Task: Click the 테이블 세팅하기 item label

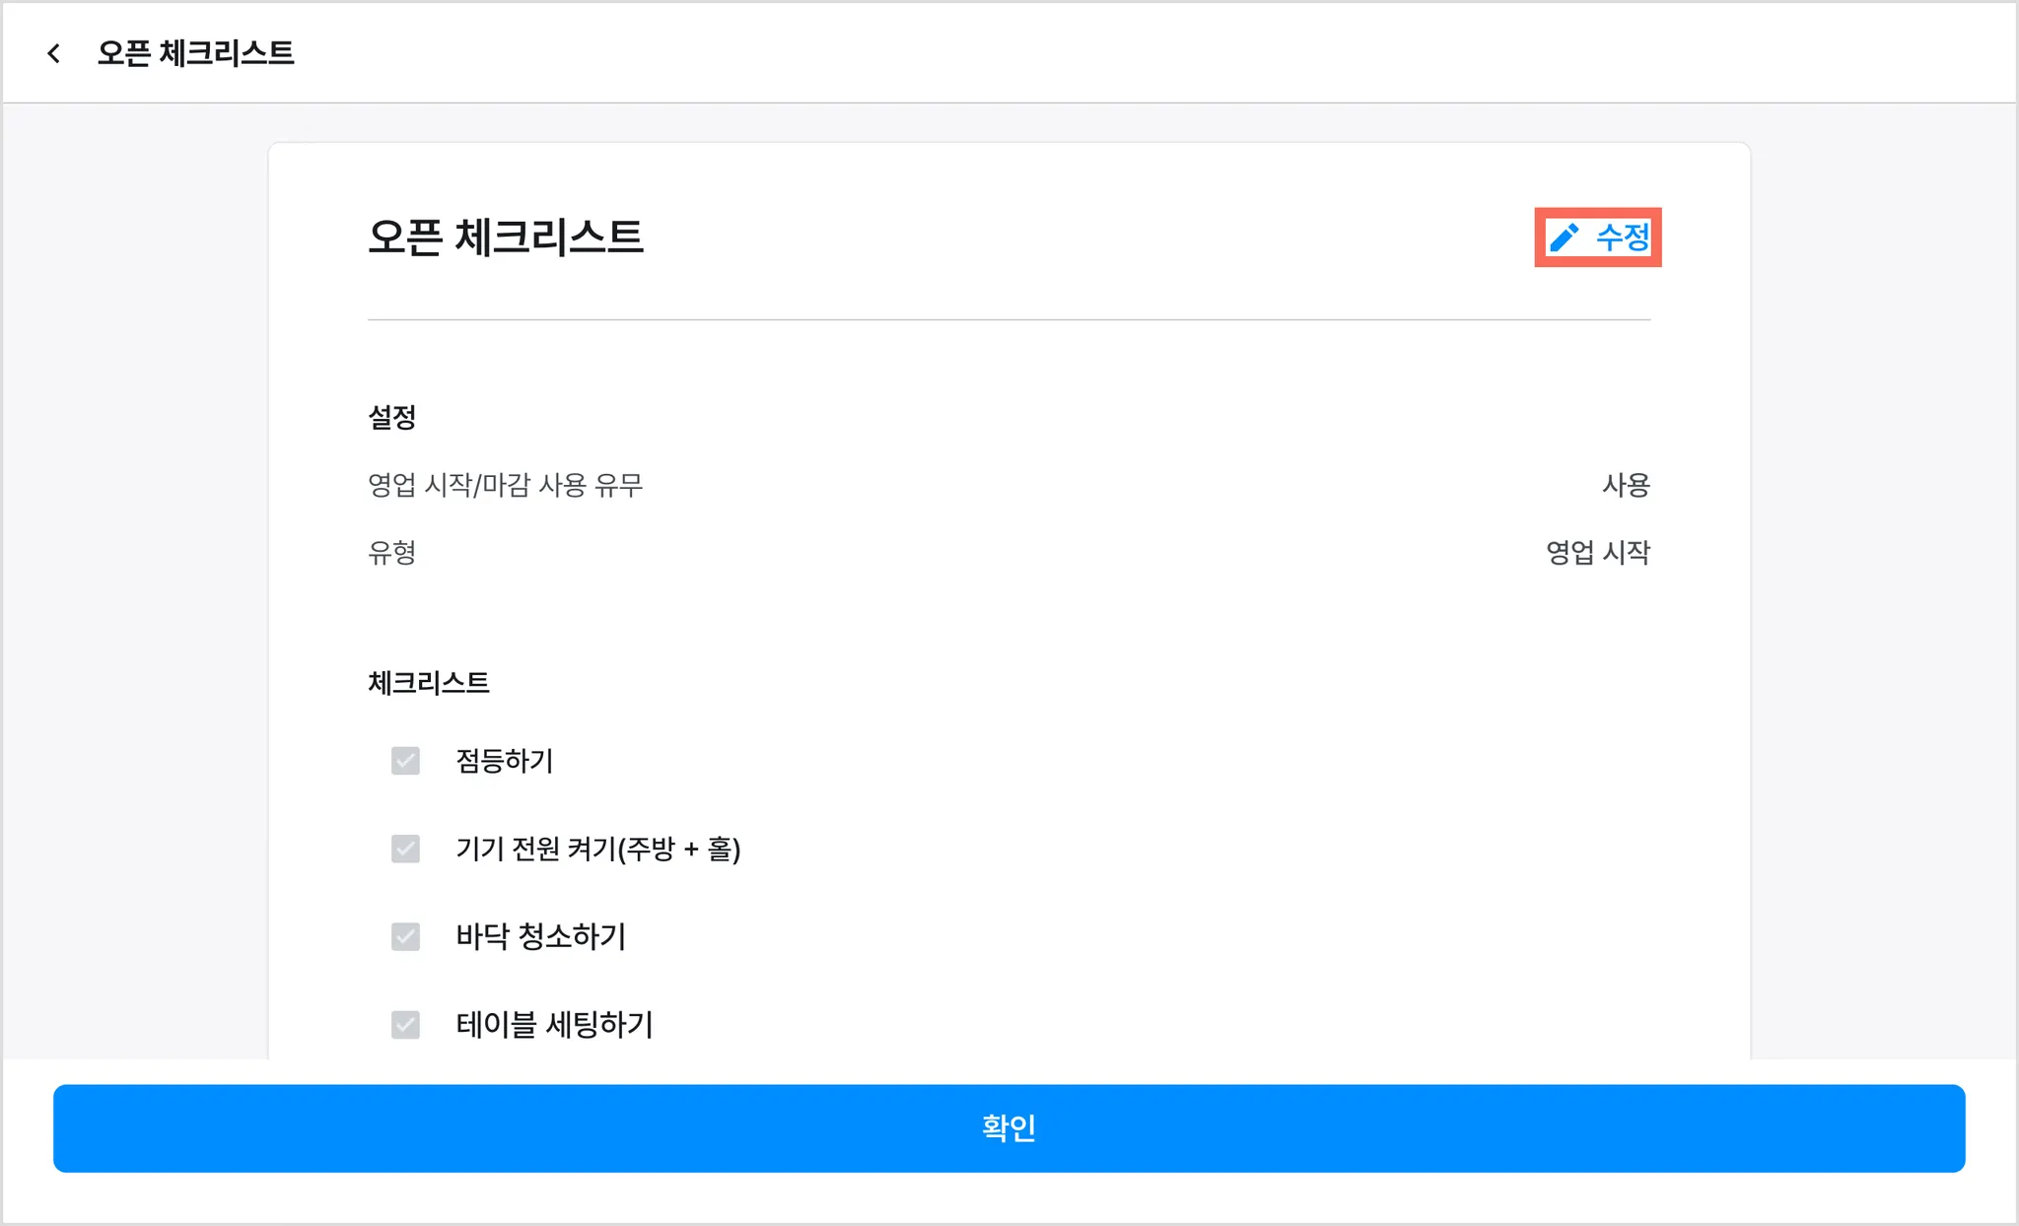Action: tap(554, 1025)
